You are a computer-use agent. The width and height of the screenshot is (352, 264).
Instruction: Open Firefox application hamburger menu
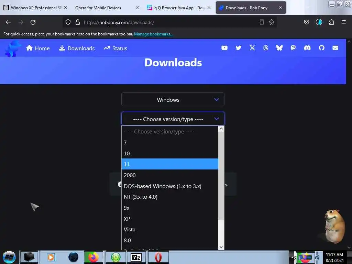[x=344, y=22]
